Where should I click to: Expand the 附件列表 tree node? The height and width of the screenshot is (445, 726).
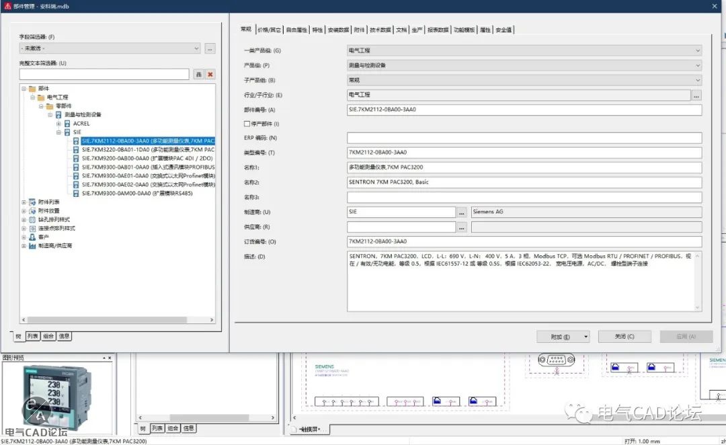point(24,202)
